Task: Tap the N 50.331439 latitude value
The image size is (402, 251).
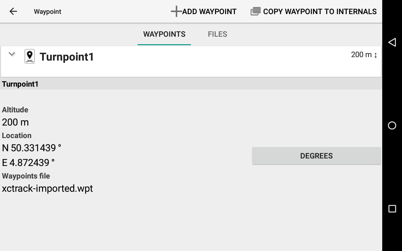Action: pyautogui.click(x=32, y=148)
